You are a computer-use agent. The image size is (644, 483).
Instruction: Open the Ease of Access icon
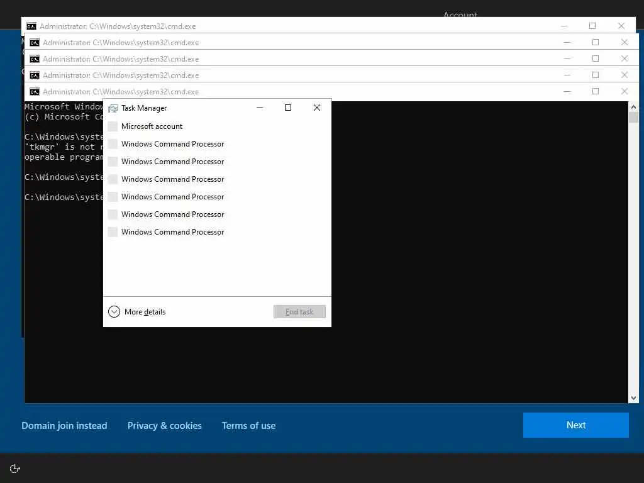(15, 469)
